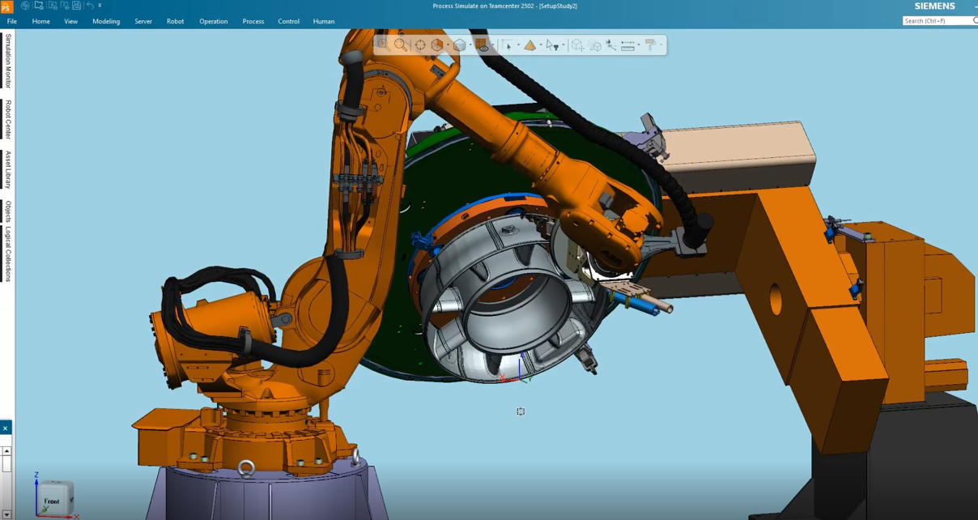Screen dimensions: 978x520
Task: Click the Center of Rotation tool
Action: (x=419, y=45)
